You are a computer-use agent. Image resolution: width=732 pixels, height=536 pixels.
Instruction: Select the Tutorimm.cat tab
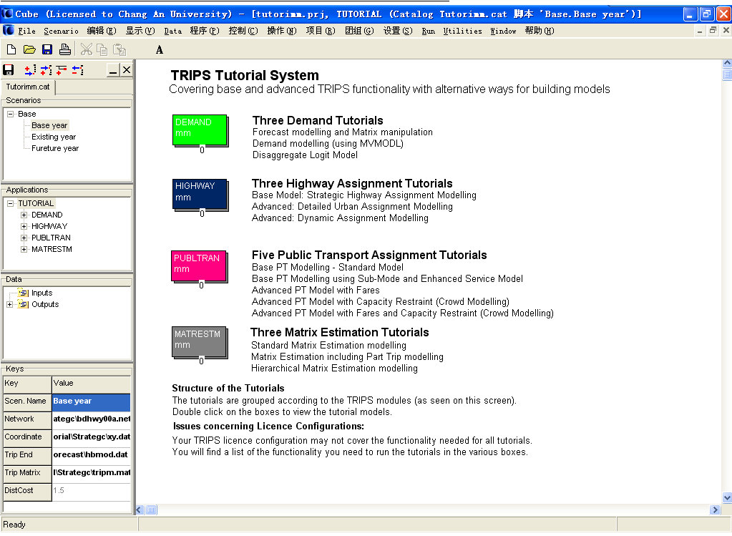tap(28, 87)
